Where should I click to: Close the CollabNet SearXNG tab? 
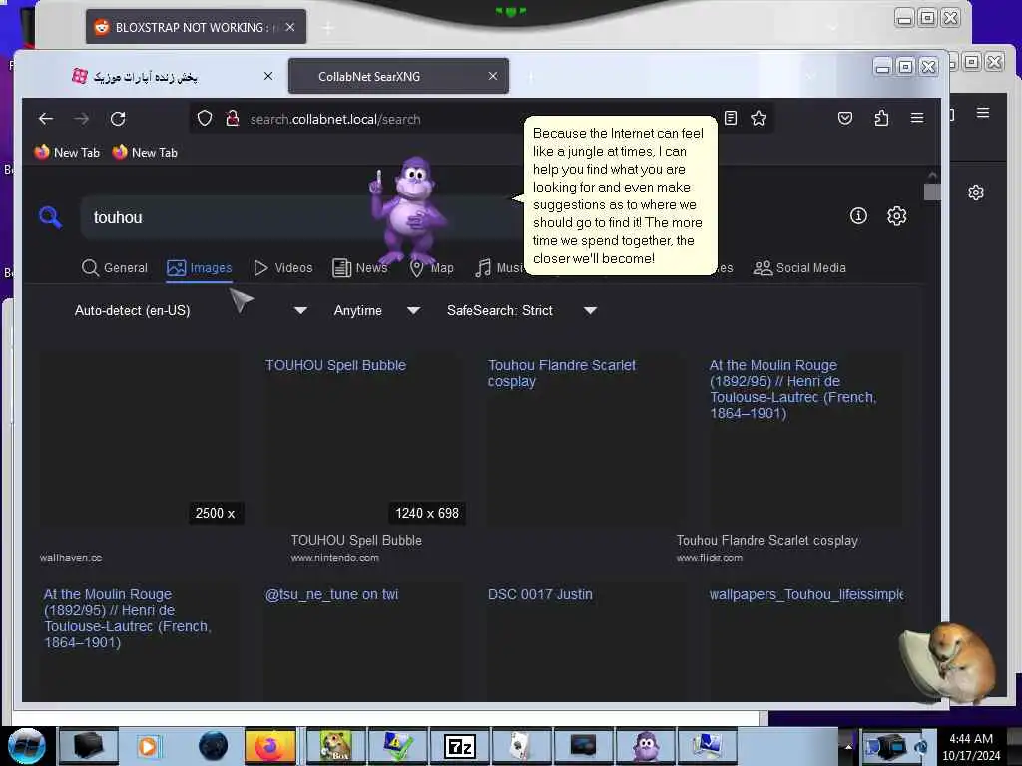click(493, 76)
